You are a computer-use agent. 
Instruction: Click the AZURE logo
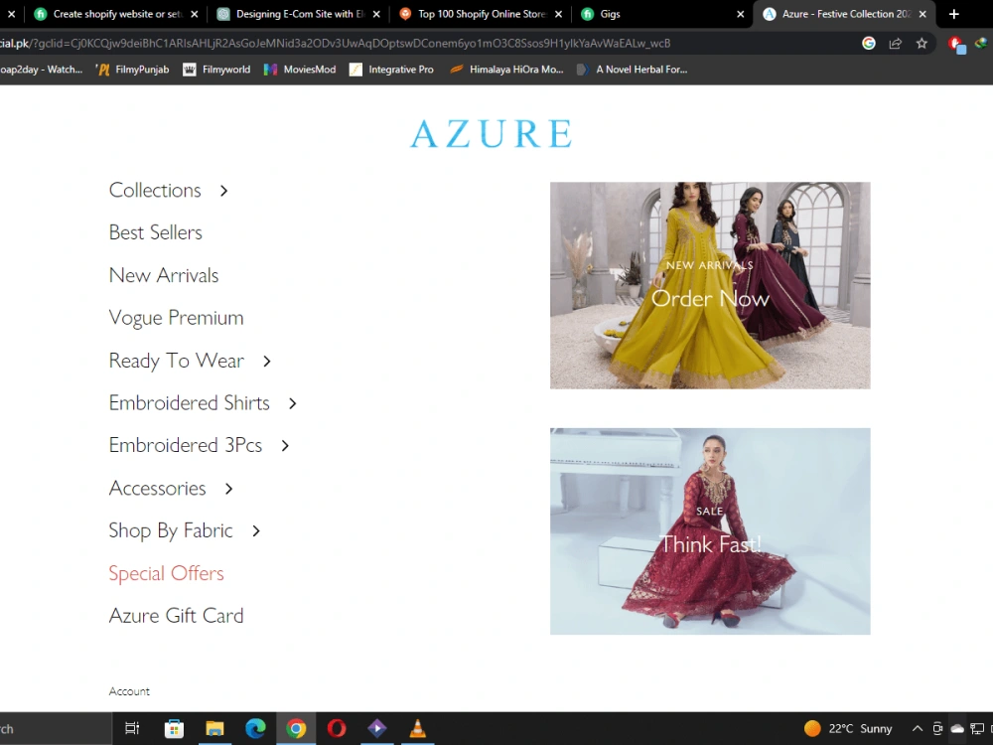[492, 134]
